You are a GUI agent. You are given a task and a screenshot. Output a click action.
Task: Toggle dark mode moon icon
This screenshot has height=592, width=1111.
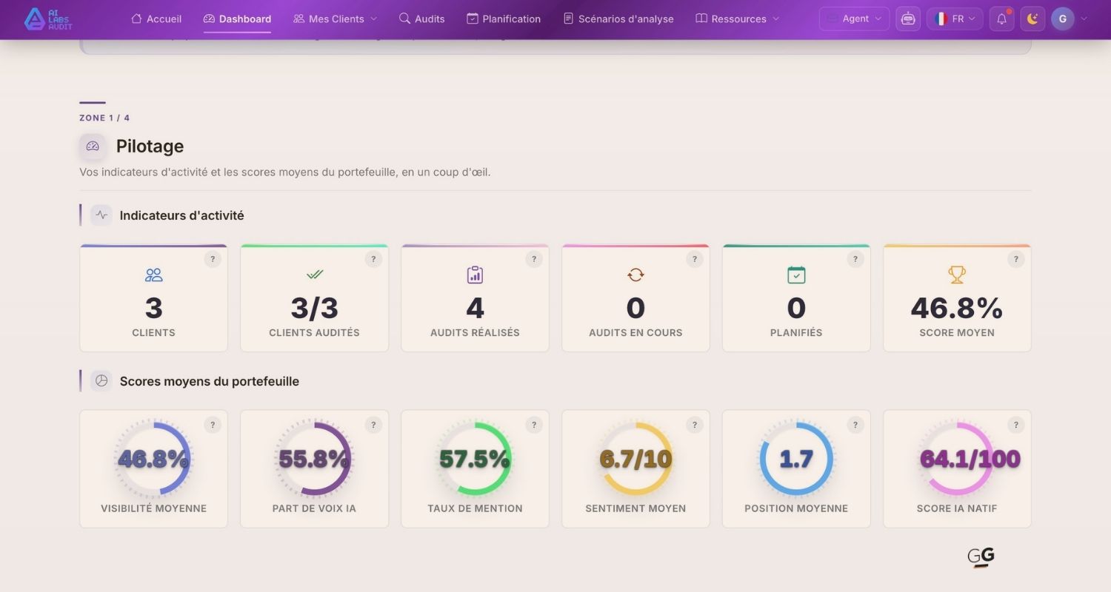click(x=1032, y=18)
